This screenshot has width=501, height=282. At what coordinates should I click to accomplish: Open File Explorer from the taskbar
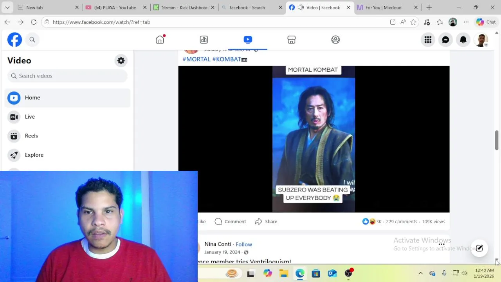[284, 273]
